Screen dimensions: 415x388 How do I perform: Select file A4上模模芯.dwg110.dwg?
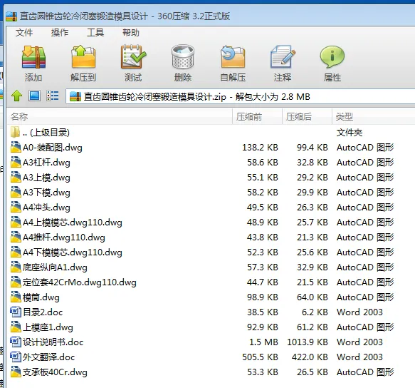211,223
